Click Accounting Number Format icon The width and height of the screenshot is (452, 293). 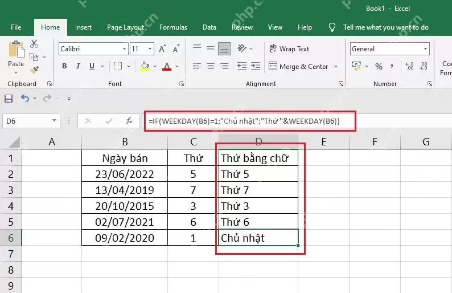(356, 66)
